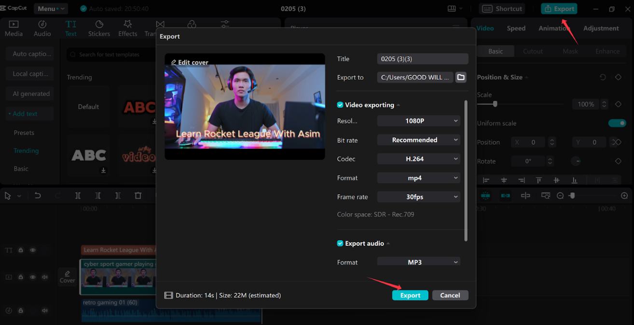Delete the selected clip with the trash icon

pos(138,196)
